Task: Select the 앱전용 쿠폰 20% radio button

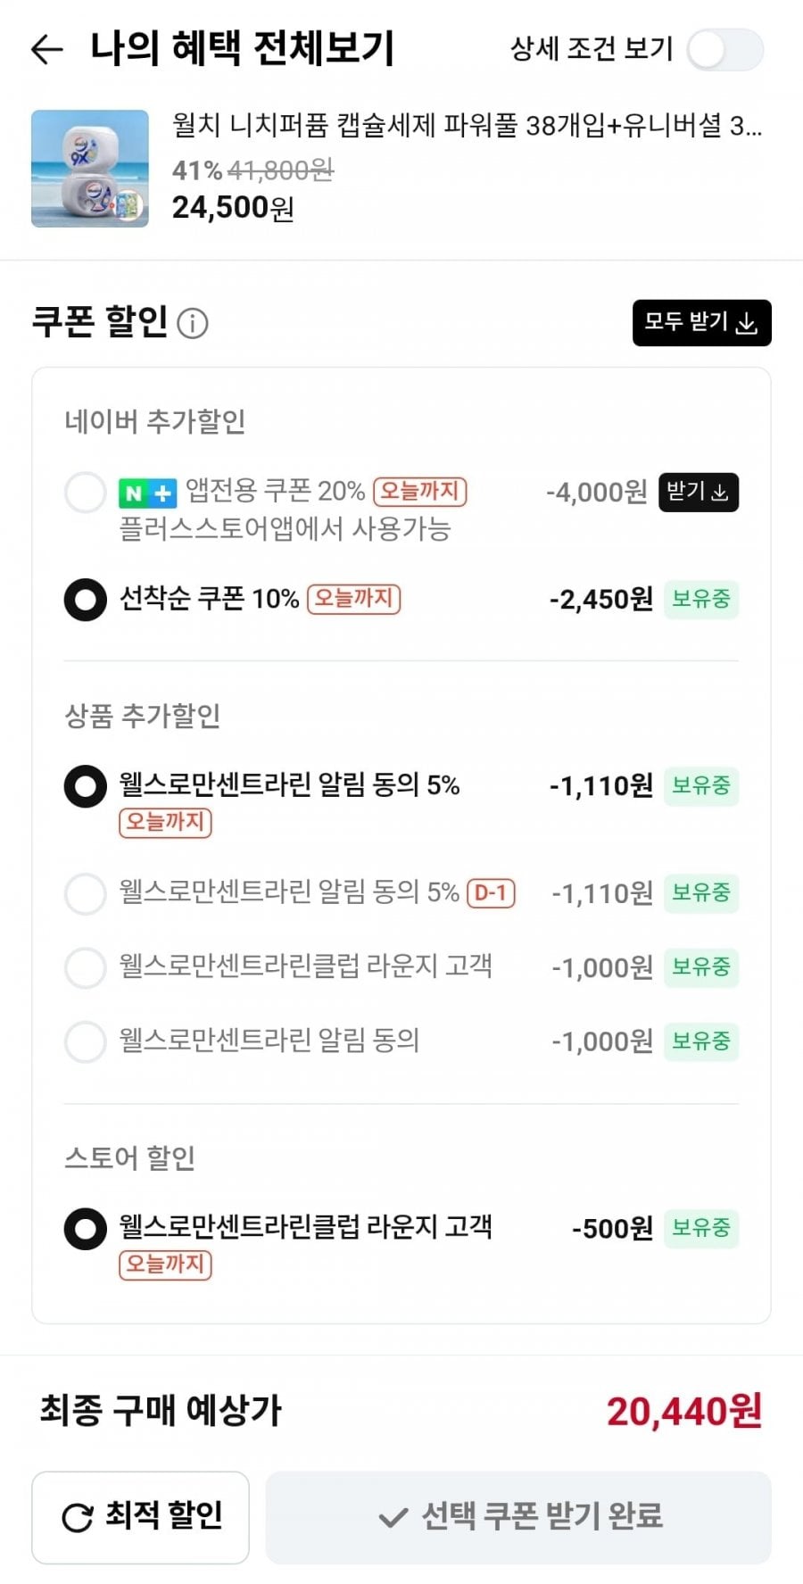Action: (x=86, y=493)
